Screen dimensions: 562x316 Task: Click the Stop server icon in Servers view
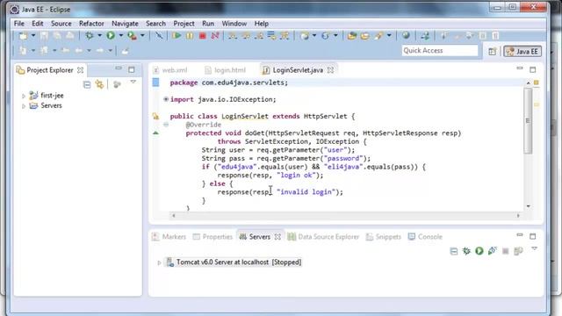(506, 251)
